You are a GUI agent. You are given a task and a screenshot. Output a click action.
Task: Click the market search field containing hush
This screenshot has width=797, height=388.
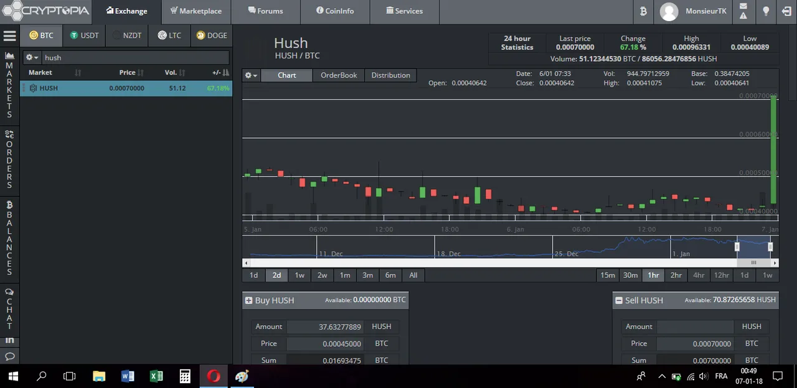[x=136, y=58]
